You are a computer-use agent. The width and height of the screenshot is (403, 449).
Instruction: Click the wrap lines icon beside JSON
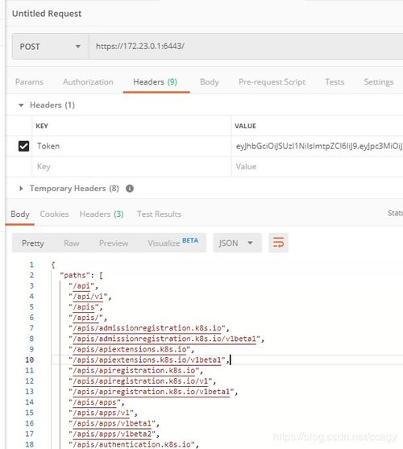tap(278, 243)
